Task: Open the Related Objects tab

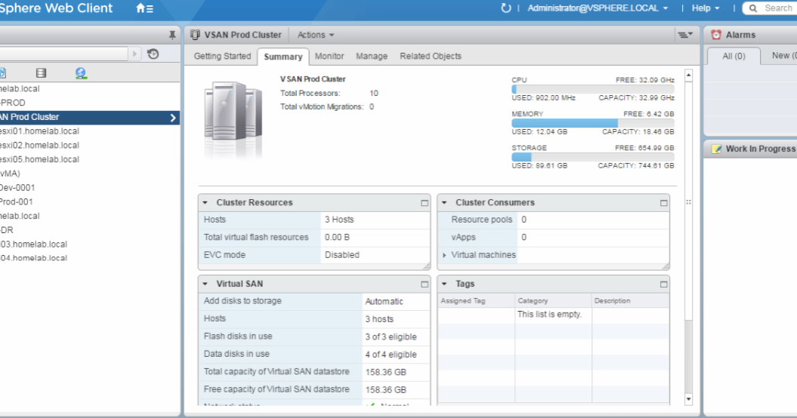Action: point(431,57)
